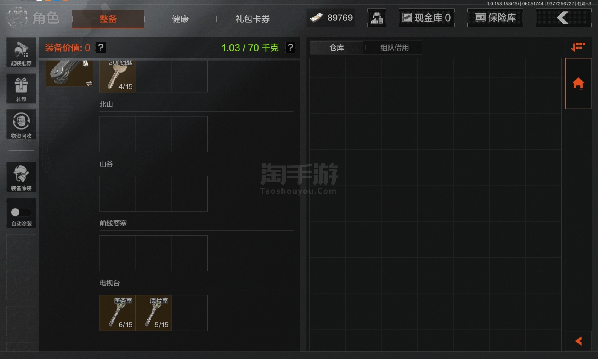Toggle the 自动涂装 switch
This screenshot has height=359, width=598.
[21, 212]
